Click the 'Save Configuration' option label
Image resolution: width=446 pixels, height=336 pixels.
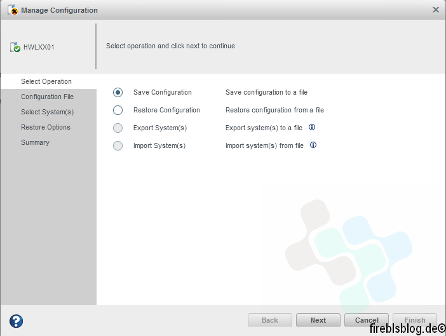pyautogui.click(x=163, y=92)
